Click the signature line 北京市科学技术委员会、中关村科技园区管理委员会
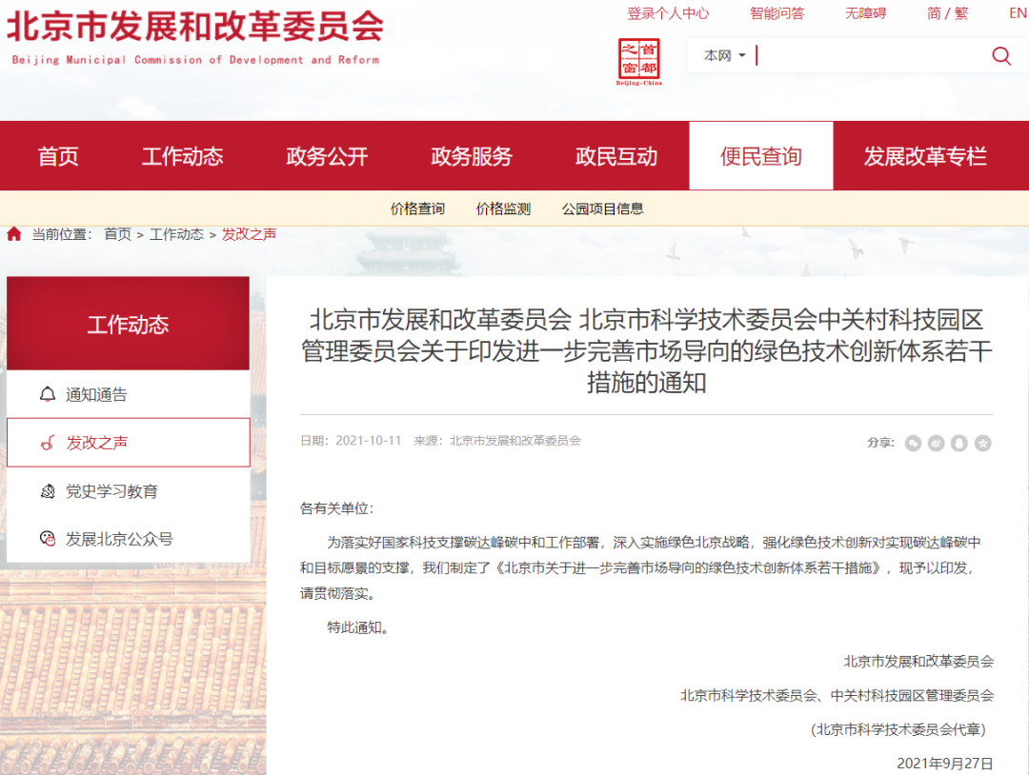The width and height of the screenshot is (1029, 775). click(x=837, y=695)
